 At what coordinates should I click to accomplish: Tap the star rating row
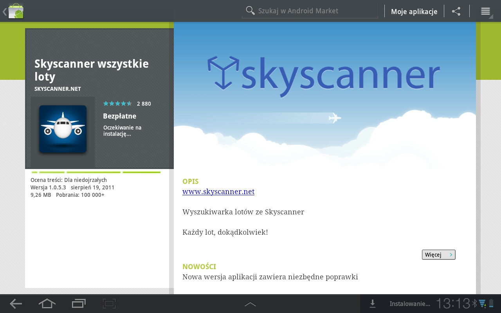tap(117, 104)
